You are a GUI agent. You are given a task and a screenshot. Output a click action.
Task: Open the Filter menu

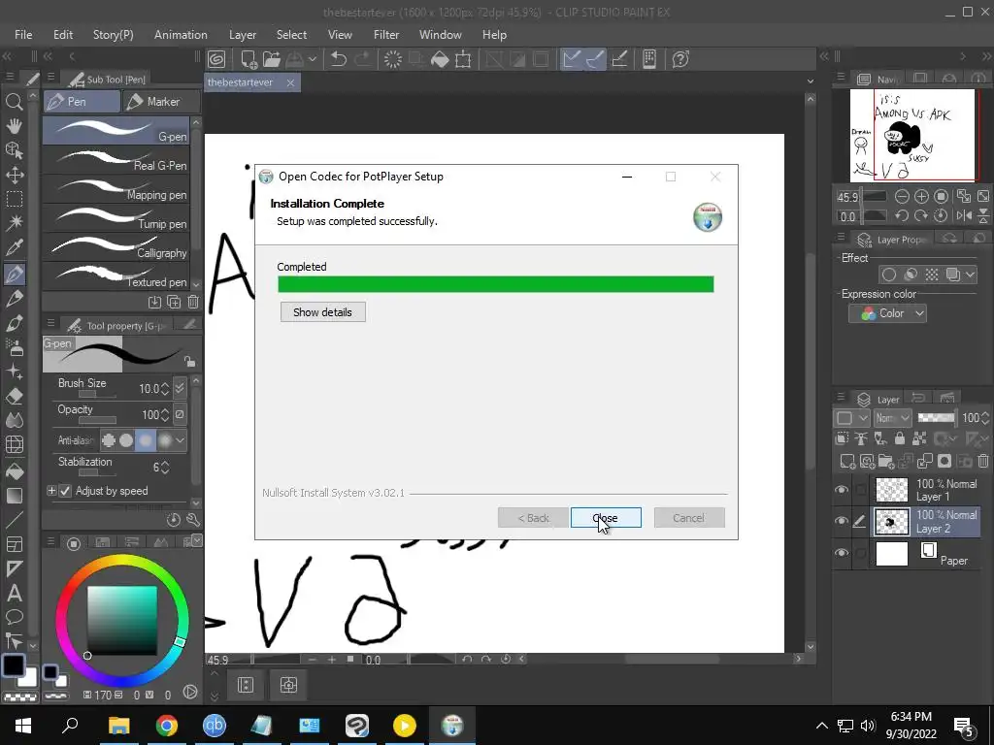coord(386,35)
